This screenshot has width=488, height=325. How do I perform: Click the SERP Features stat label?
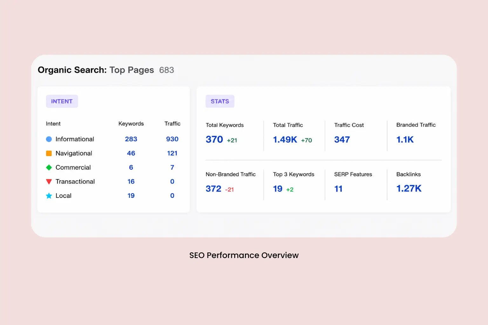353,174
